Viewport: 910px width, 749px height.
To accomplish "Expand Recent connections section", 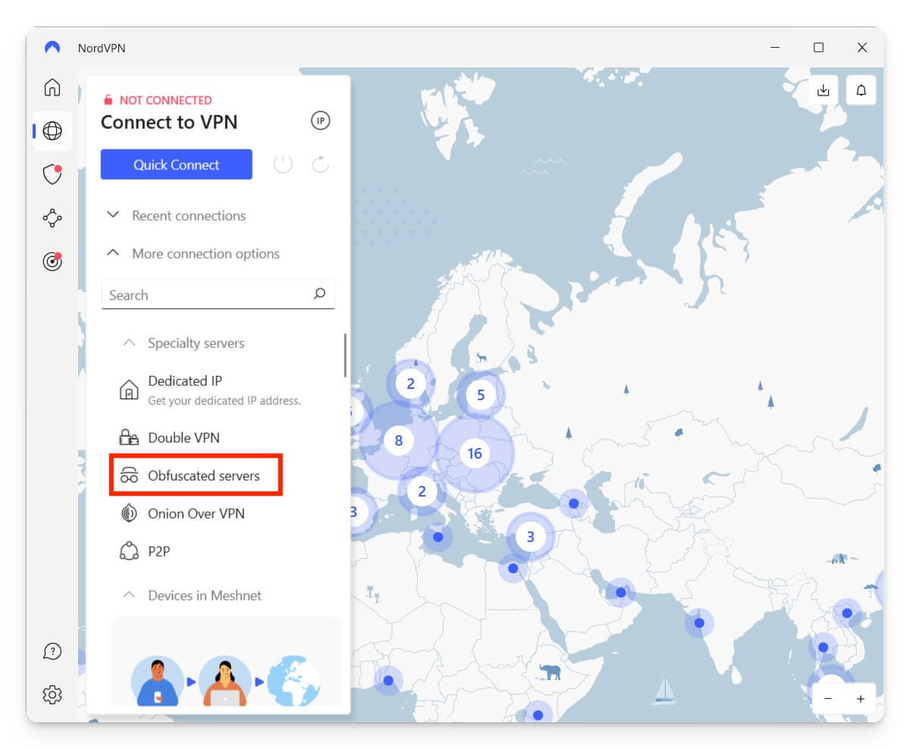I will click(177, 215).
